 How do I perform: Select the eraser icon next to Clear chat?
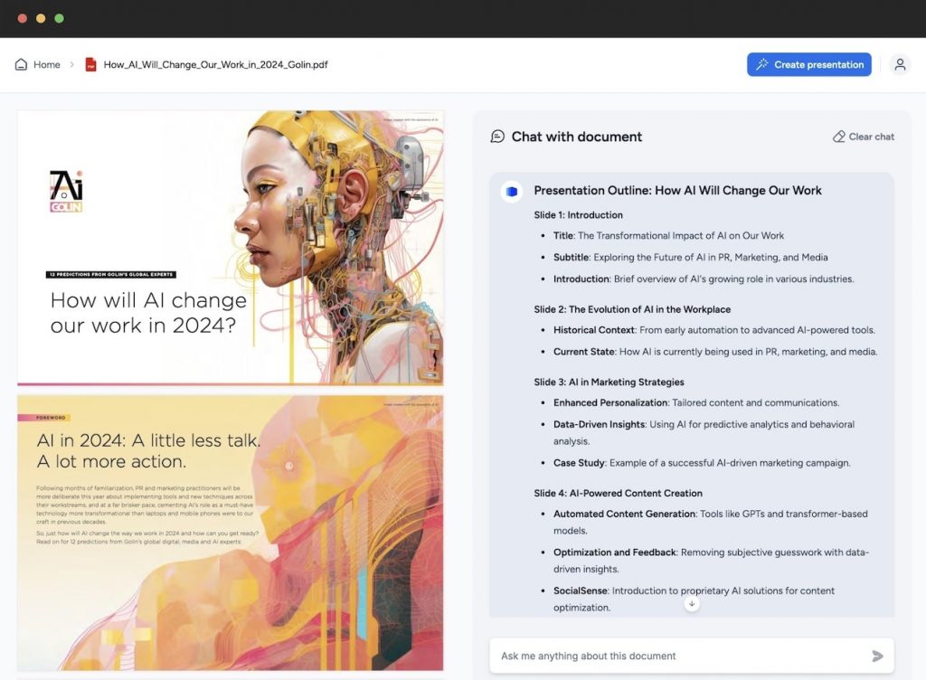pos(838,136)
